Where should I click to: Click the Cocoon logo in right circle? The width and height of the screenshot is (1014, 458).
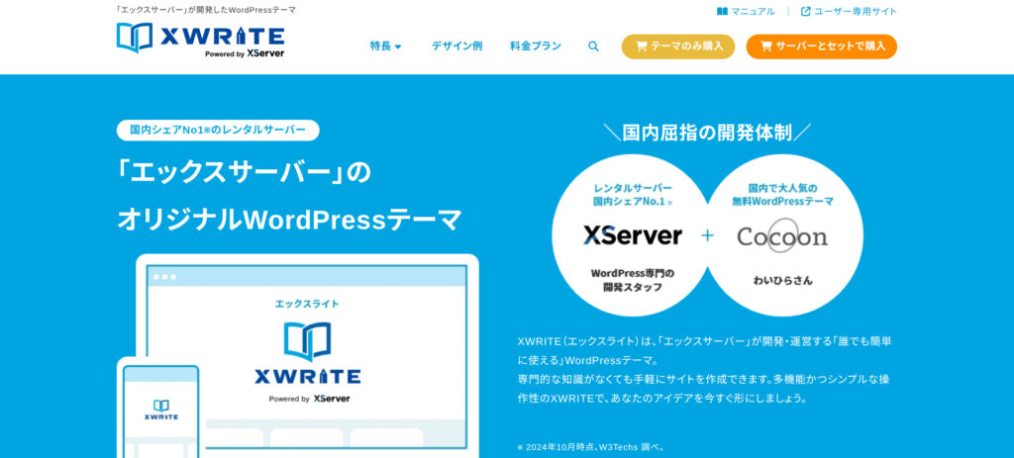coord(782,235)
